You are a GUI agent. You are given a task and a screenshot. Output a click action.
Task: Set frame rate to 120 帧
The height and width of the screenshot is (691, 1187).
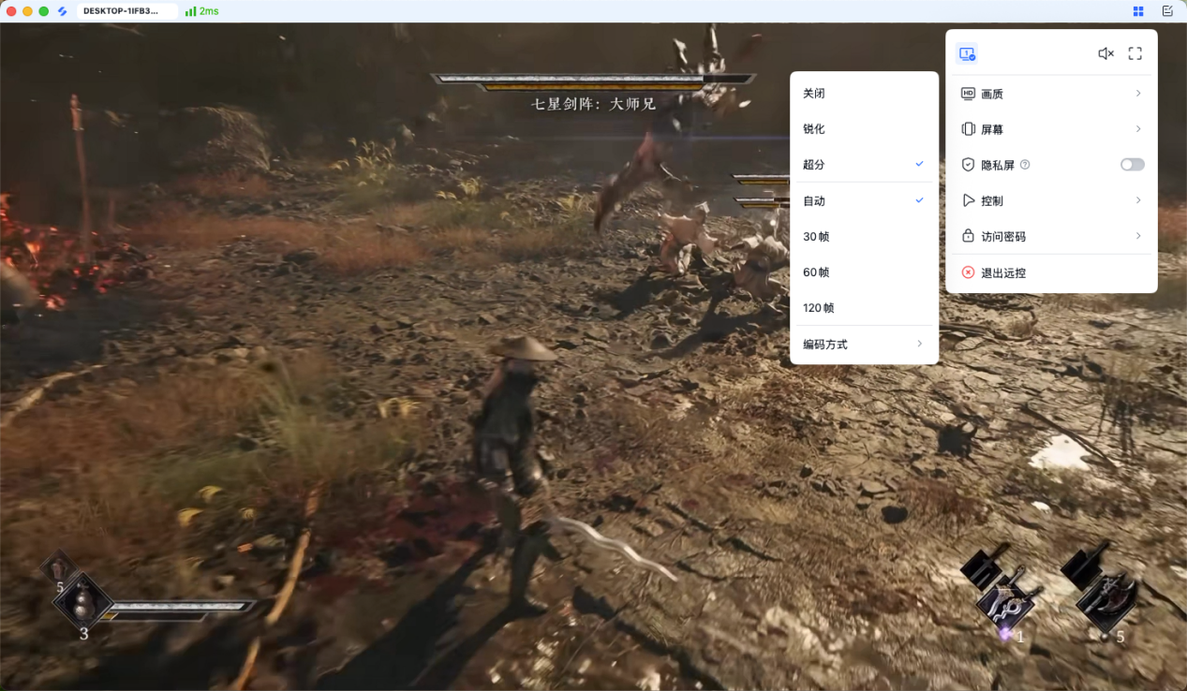point(864,308)
